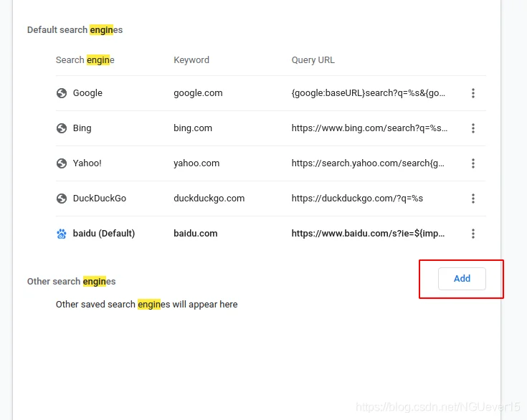Select the Yahoo! search engine name

coord(87,163)
